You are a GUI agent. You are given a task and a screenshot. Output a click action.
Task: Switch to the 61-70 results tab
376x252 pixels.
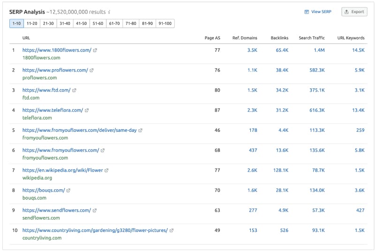point(114,23)
